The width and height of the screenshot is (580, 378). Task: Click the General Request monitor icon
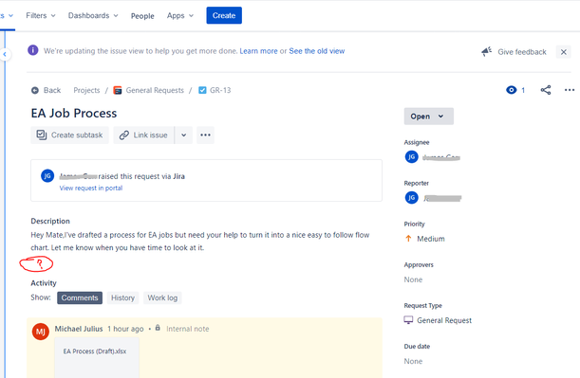click(x=408, y=320)
